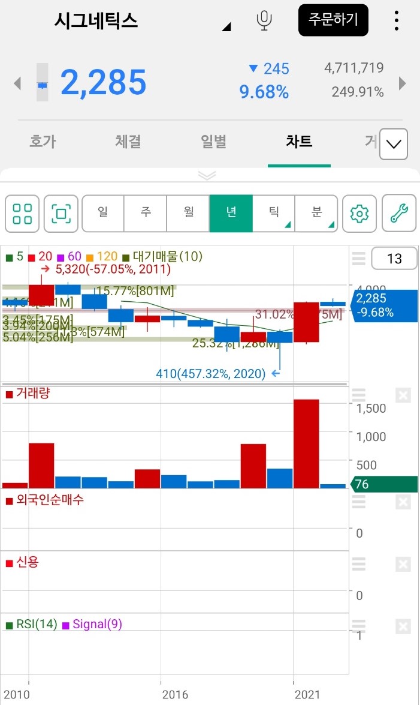Tap the 대기매물(10) legend label
The image size is (420, 705).
tap(162, 257)
